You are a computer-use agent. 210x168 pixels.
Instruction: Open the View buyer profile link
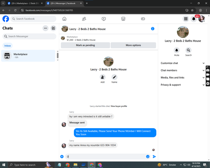click(119, 106)
